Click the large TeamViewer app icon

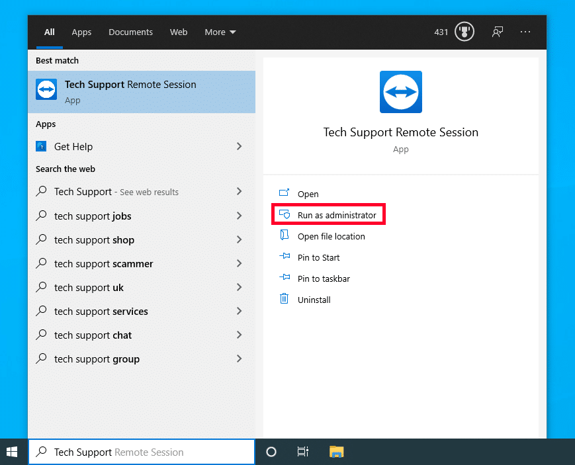pos(400,92)
